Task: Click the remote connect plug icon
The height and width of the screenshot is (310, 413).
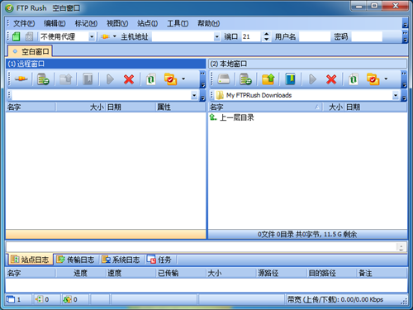Action: 21,79
